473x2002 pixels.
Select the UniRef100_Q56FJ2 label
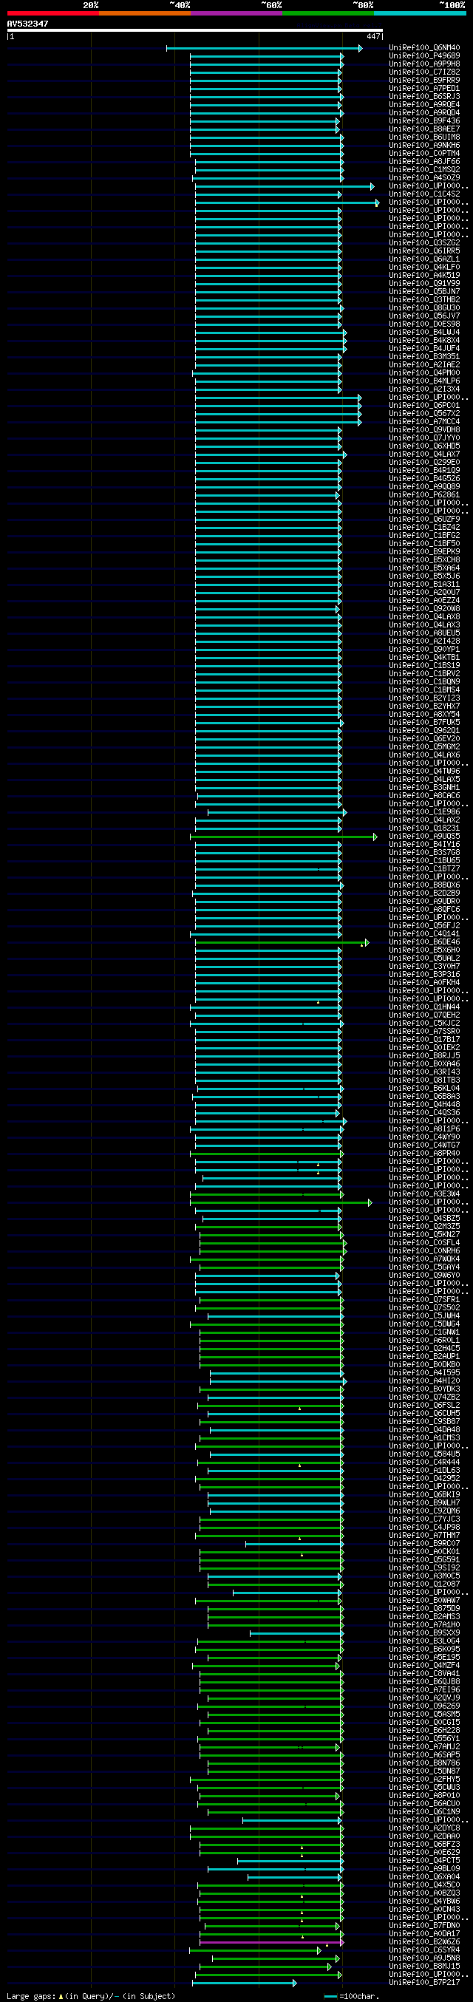coord(424,927)
